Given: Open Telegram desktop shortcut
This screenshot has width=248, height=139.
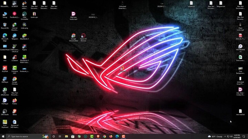Looking at the screenshot, I should point(14,37).
